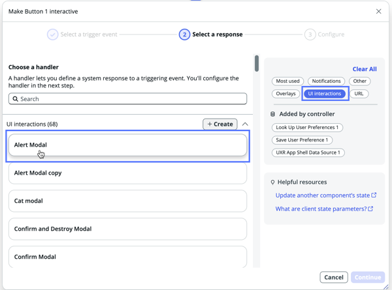This screenshot has width=392, height=290.
Task: Filter by Notifications
Action: [x=326, y=81]
